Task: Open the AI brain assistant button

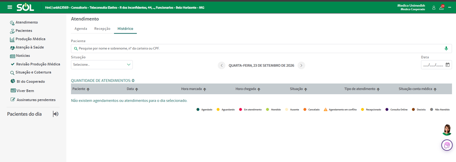Action: pos(447,145)
